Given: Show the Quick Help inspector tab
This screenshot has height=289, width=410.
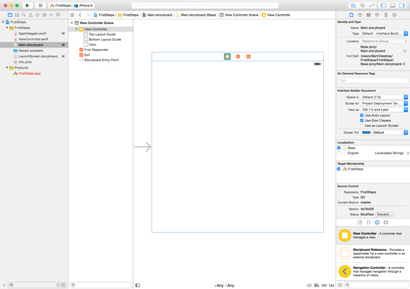Looking at the screenshot, I should [360, 15].
